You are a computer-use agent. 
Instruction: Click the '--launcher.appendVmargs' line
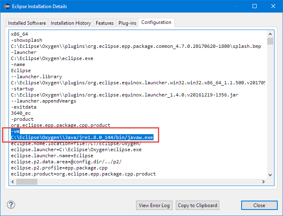(x=43, y=101)
